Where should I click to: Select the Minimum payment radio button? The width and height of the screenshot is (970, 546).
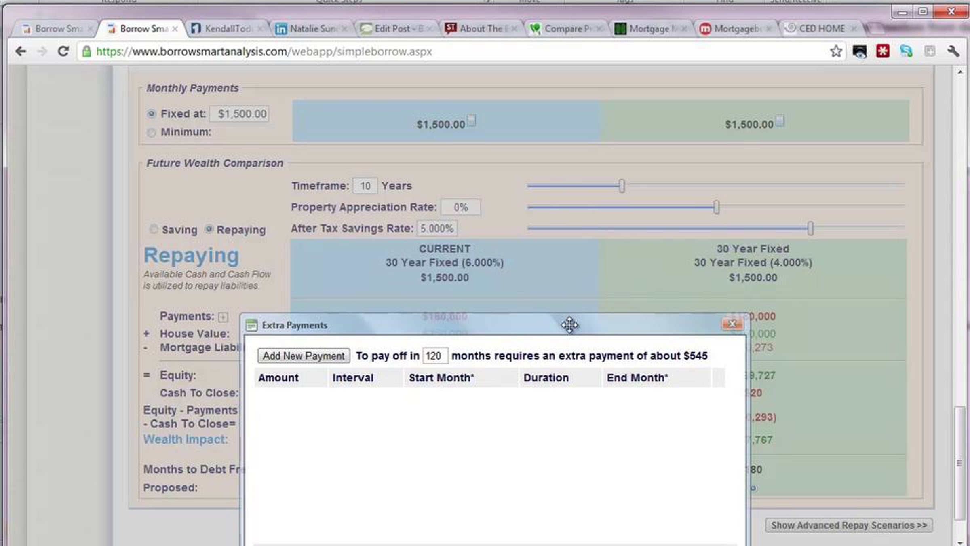point(152,133)
